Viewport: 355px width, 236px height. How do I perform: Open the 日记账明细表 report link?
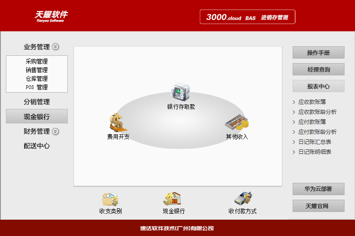click(x=314, y=152)
